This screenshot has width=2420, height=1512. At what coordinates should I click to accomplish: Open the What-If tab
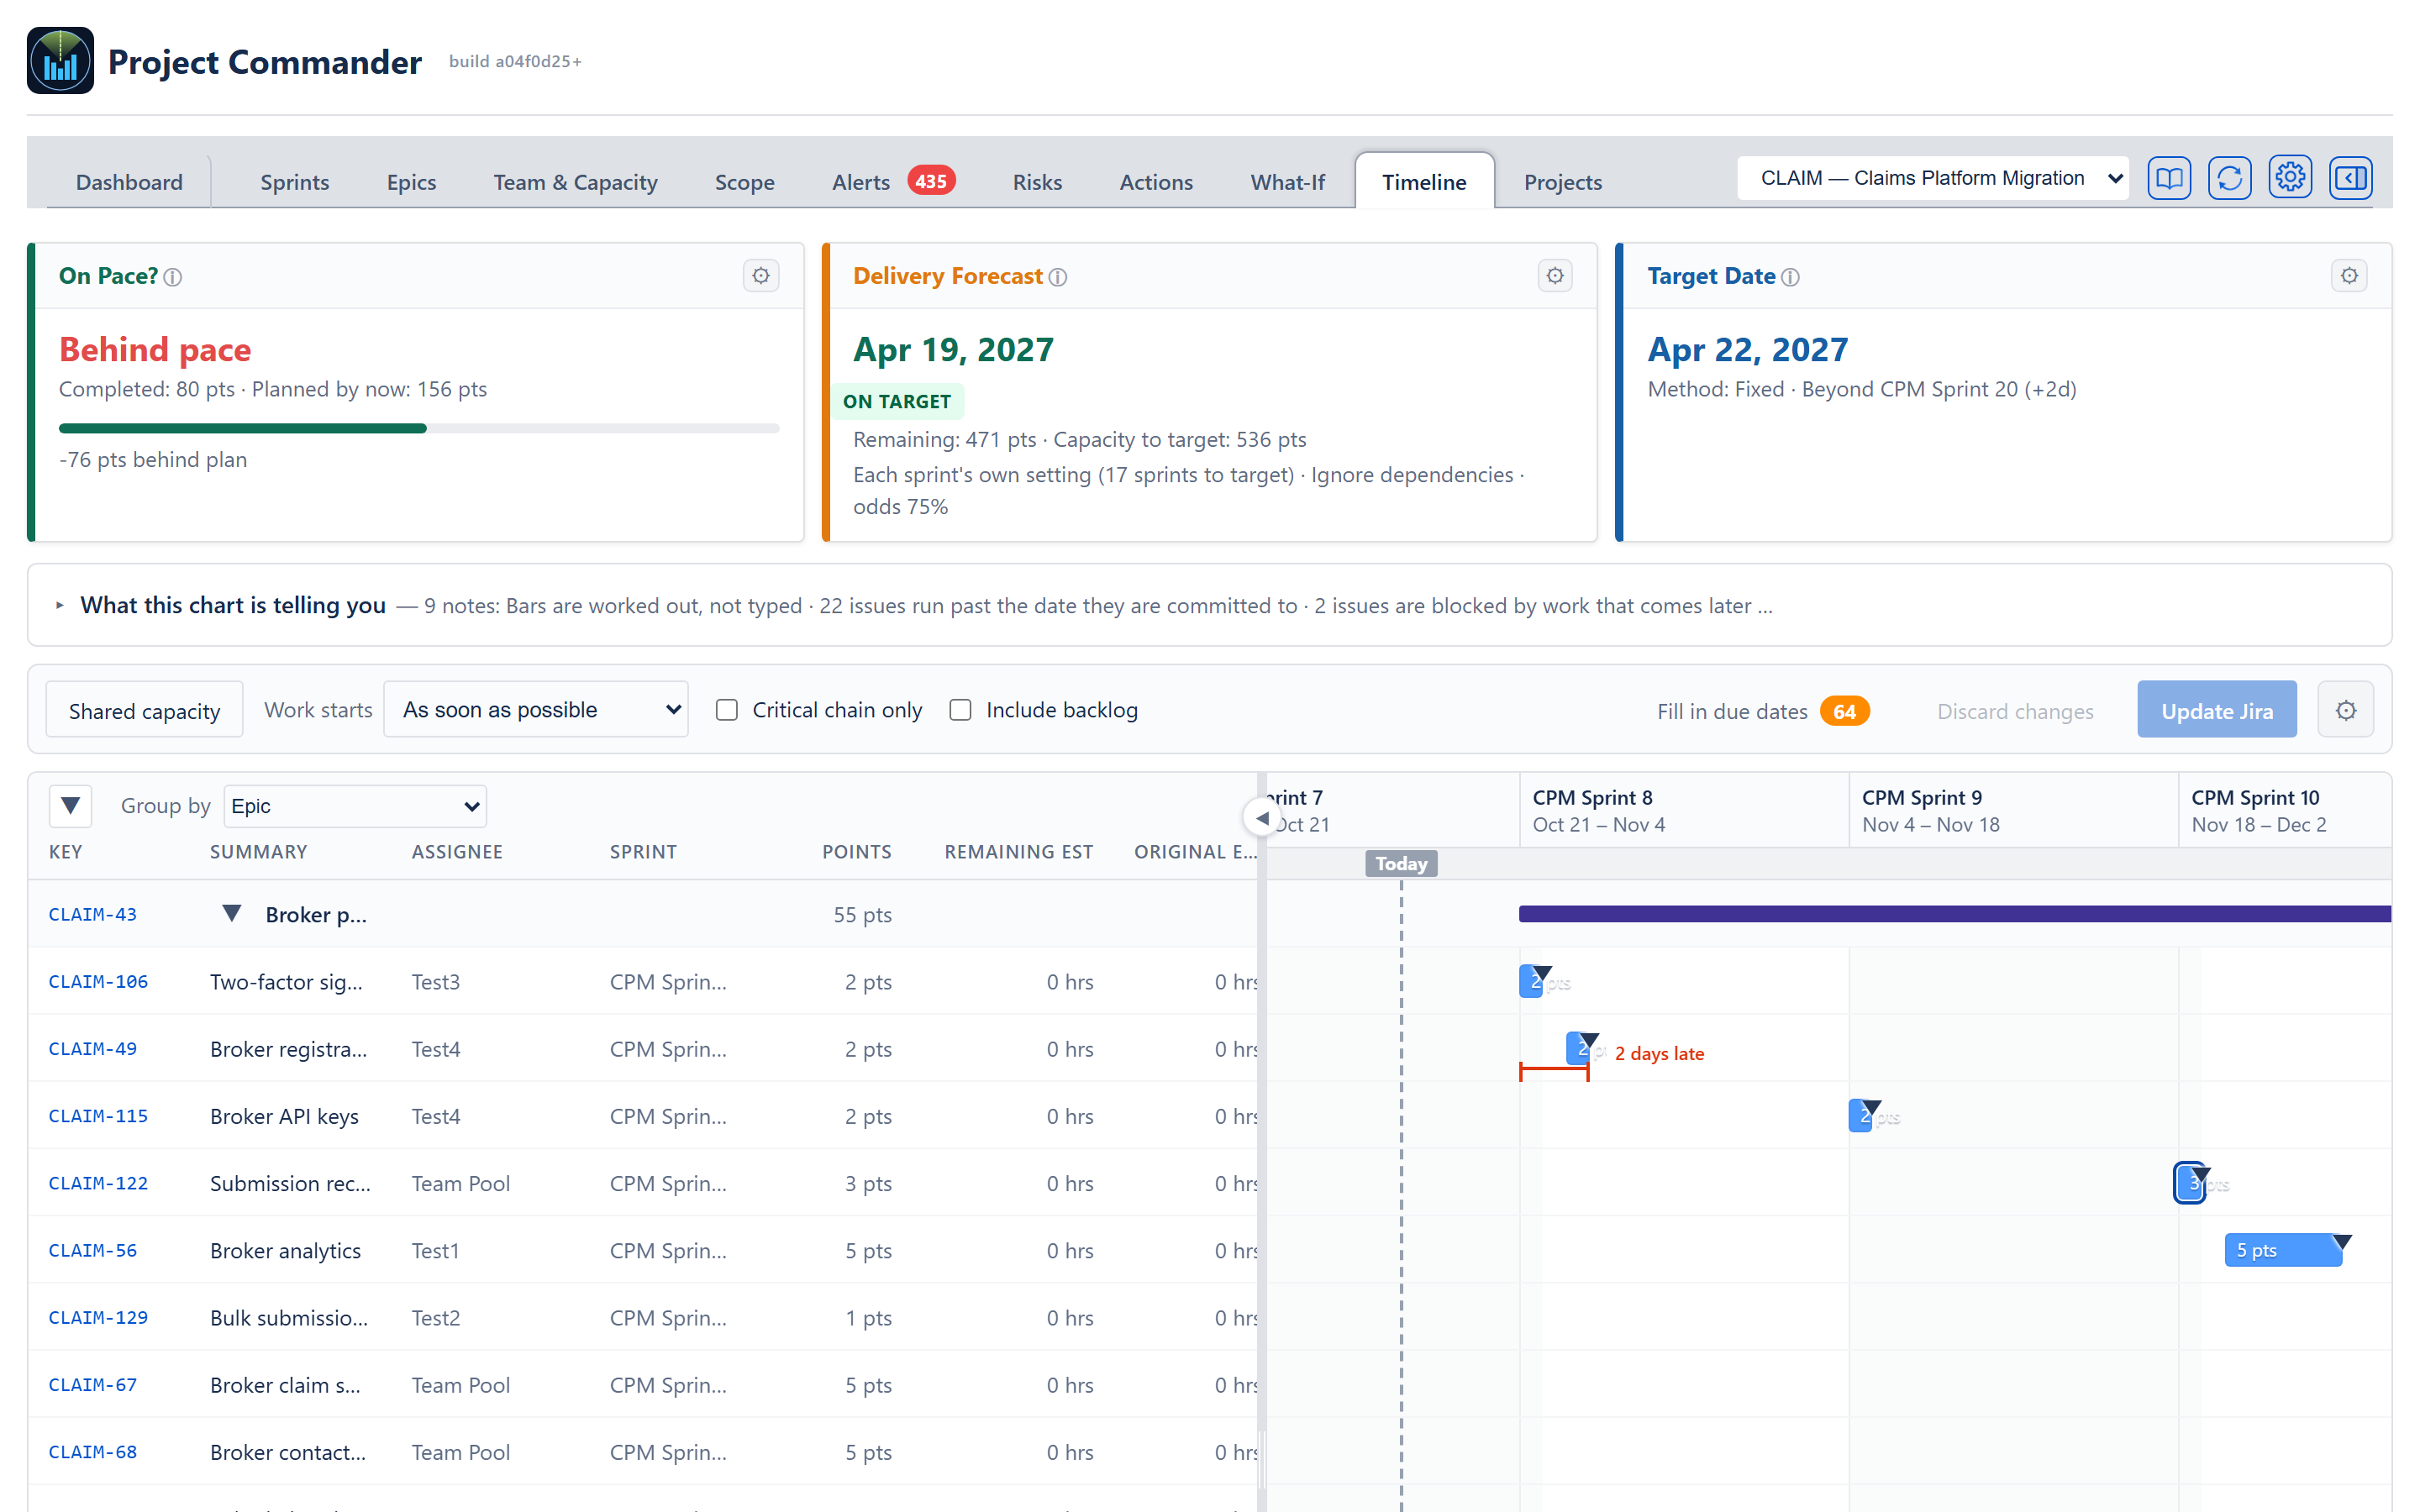(1287, 182)
